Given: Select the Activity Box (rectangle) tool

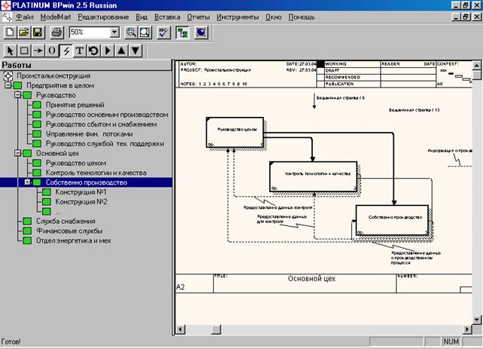Looking at the screenshot, I should [23, 51].
